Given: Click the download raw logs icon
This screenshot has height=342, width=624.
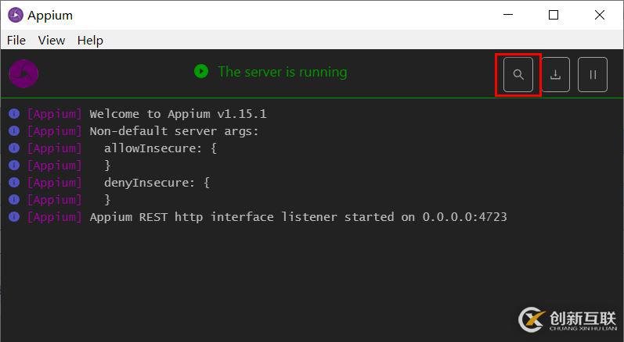Looking at the screenshot, I should tap(555, 75).
